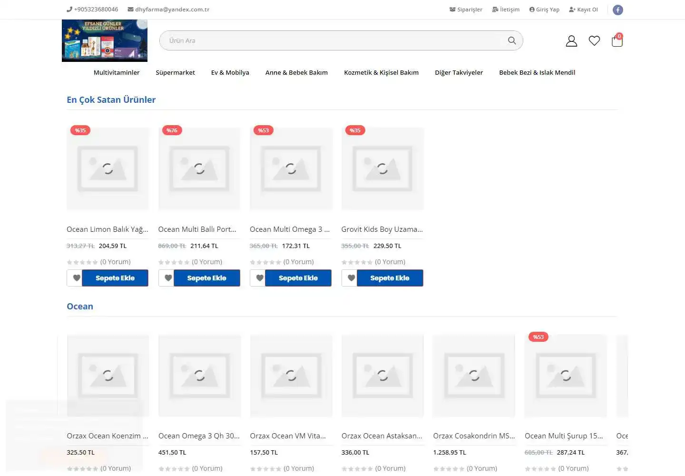685x476 pixels.
Task: Open Ocean Limon Balık Yağ product title
Action: coord(108,229)
